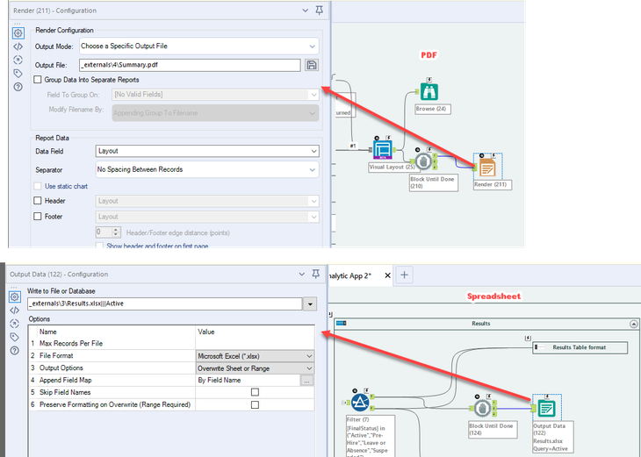Open Header layout dropdown
This screenshot has width=641, height=457.
tap(207, 201)
